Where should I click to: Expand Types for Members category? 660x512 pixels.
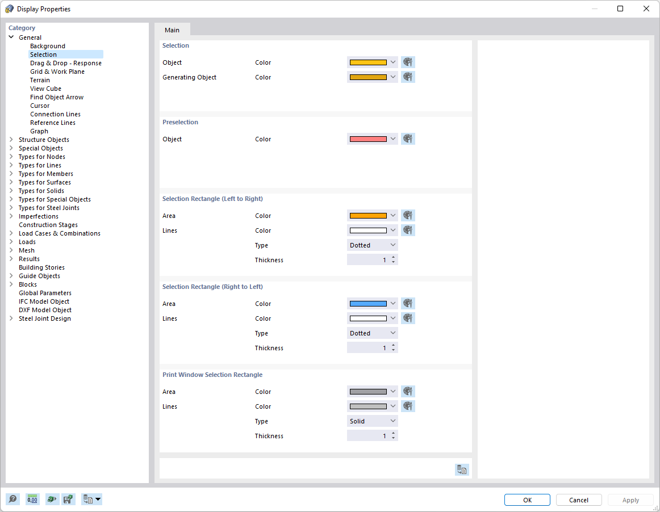[x=11, y=173]
